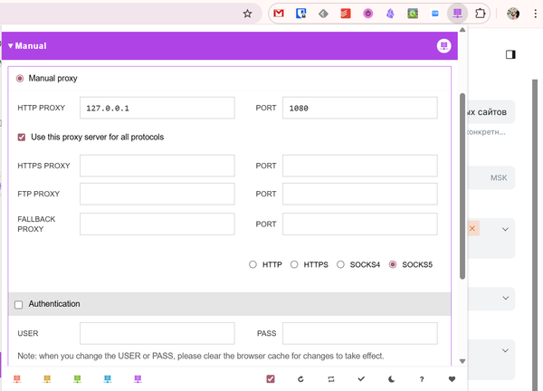Enable the Authentication checkbox
This screenshot has height=391, width=543.
point(19,304)
